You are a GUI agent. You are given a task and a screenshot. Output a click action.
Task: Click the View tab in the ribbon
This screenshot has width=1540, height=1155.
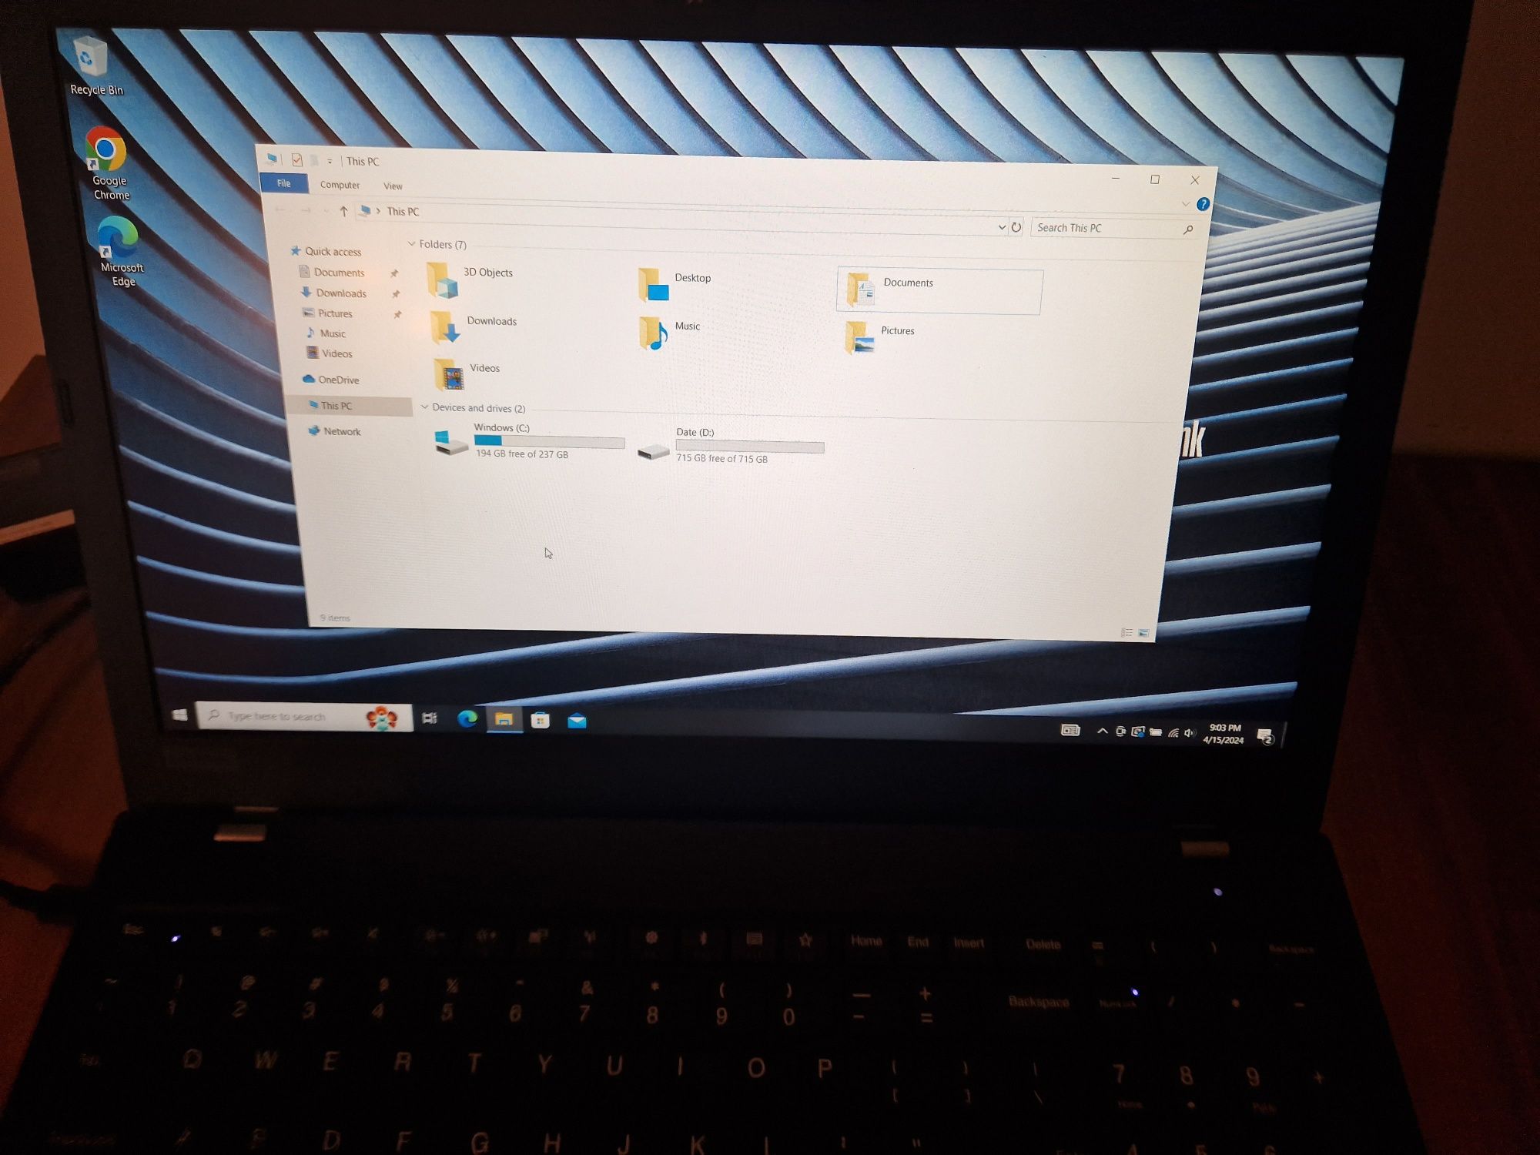(390, 184)
